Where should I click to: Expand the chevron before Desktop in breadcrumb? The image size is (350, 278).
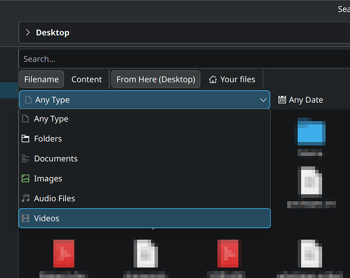(x=28, y=33)
